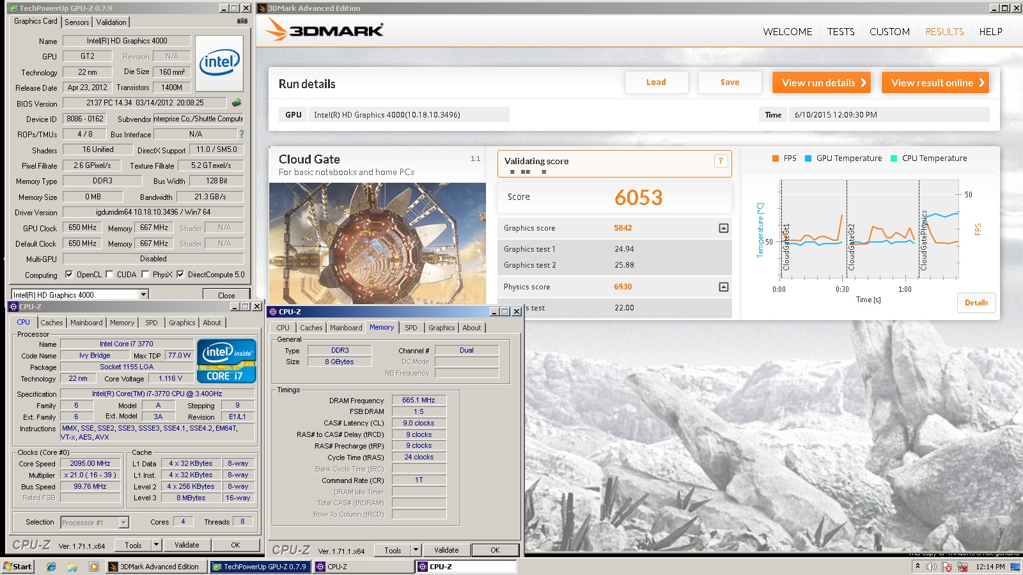Viewport: 1023px width, 575px height.
Task: Click the Load button
Action: coord(656,82)
